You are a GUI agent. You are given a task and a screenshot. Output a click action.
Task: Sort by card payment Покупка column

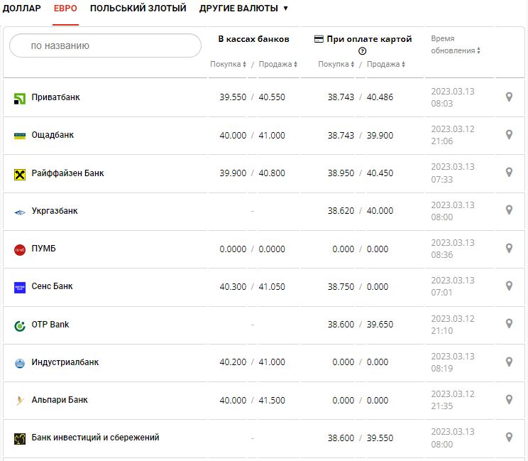336,65
